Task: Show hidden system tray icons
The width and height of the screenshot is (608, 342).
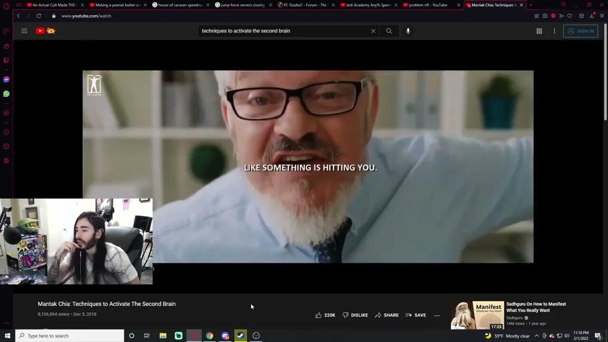Action: pos(537,336)
